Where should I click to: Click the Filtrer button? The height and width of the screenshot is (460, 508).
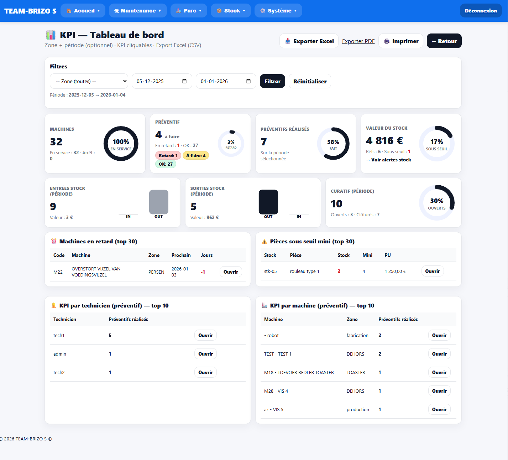(272, 81)
